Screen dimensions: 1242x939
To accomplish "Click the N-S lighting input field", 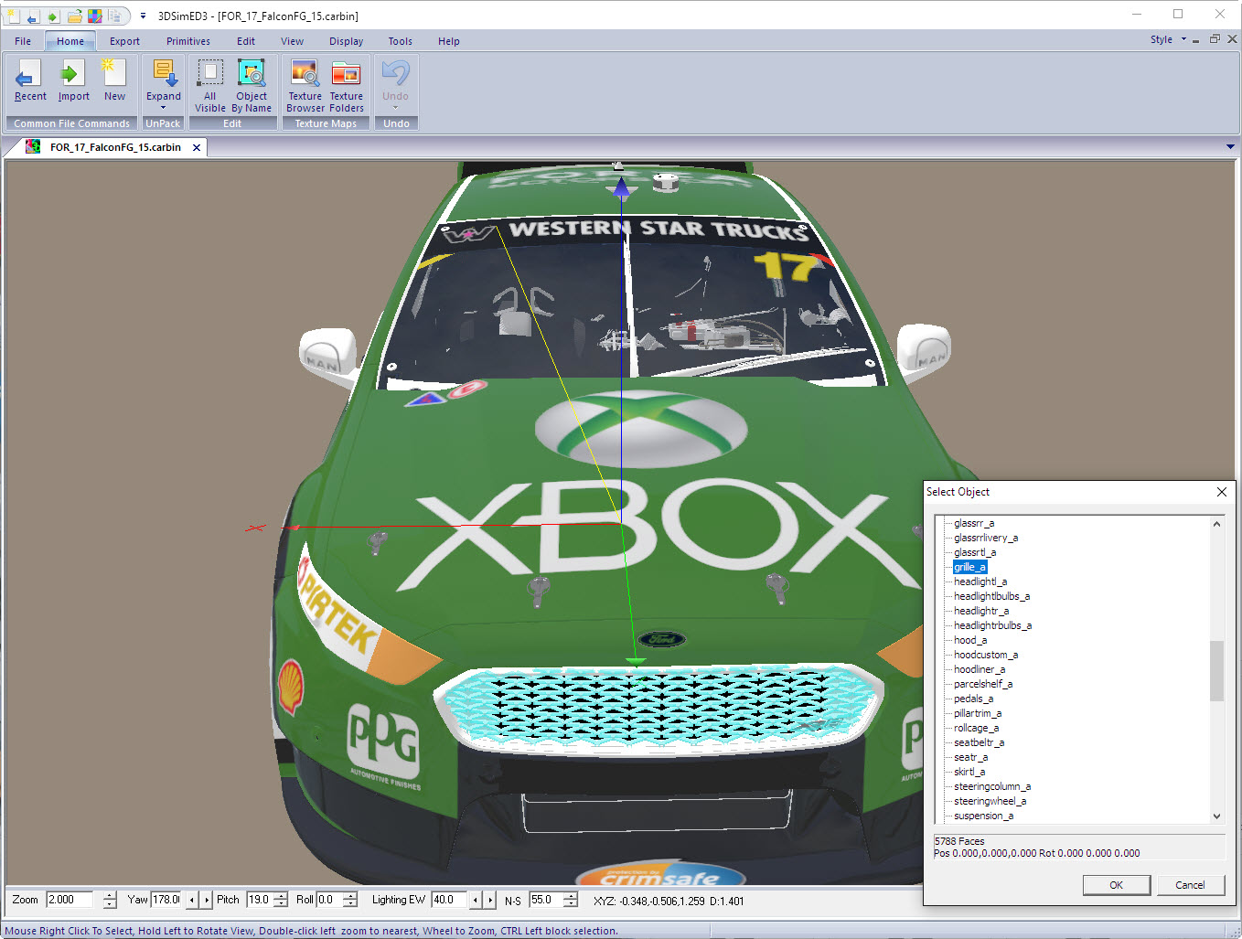I will (x=545, y=900).
